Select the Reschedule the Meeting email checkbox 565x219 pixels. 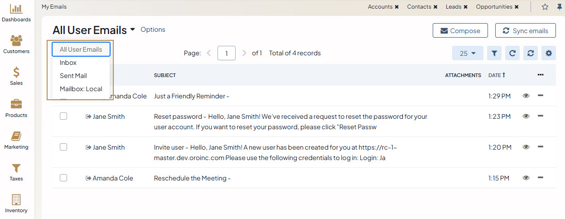coord(63,178)
